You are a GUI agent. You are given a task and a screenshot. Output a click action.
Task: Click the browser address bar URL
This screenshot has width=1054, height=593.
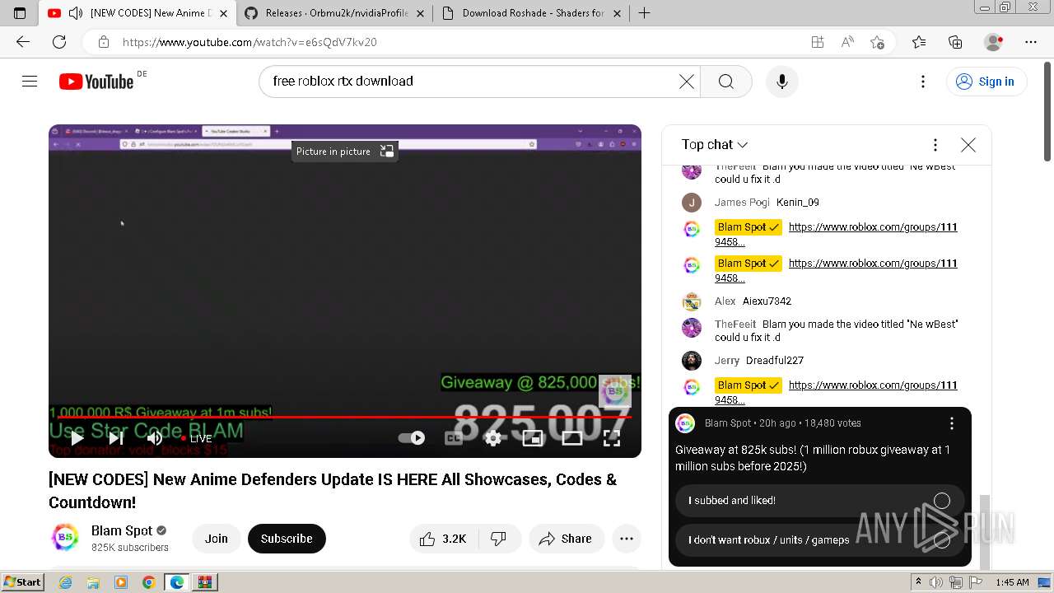pyautogui.click(x=250, y=42)
